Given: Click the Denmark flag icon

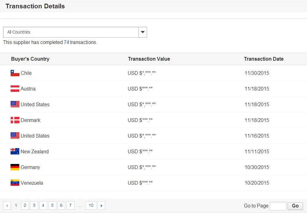Looking at the screenshot, I should click(15, 120).
